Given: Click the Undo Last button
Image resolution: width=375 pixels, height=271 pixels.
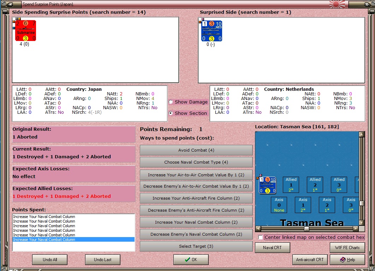Looking at the screenshot, I should (103, 259).
